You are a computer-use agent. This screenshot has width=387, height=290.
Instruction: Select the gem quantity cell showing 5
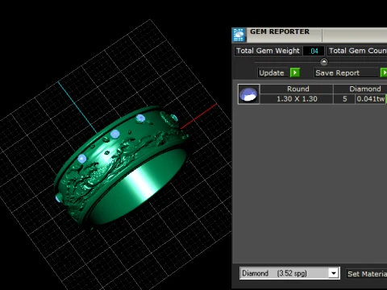(344, 99)
